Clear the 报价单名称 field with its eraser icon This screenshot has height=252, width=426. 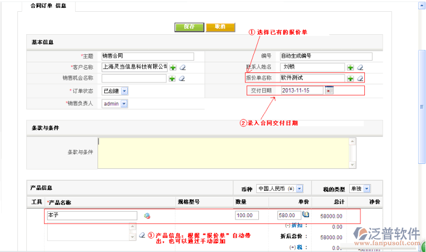tap(360, 78)
